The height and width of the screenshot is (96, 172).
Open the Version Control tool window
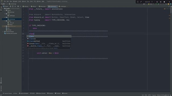pos(7,93)
